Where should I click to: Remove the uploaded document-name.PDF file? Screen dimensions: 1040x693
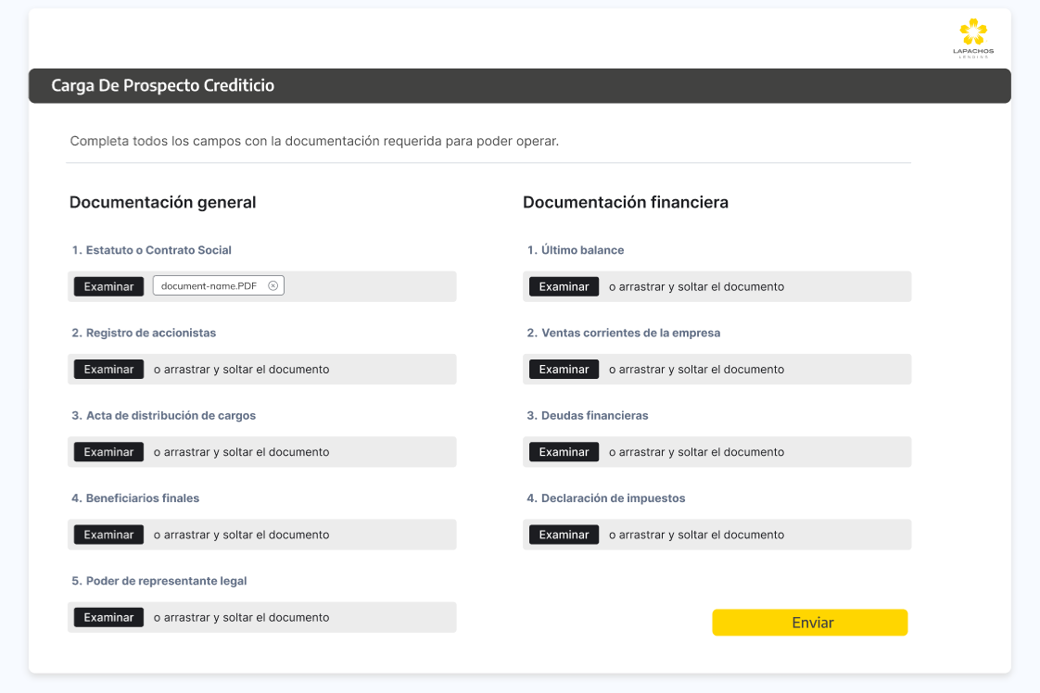273,286
